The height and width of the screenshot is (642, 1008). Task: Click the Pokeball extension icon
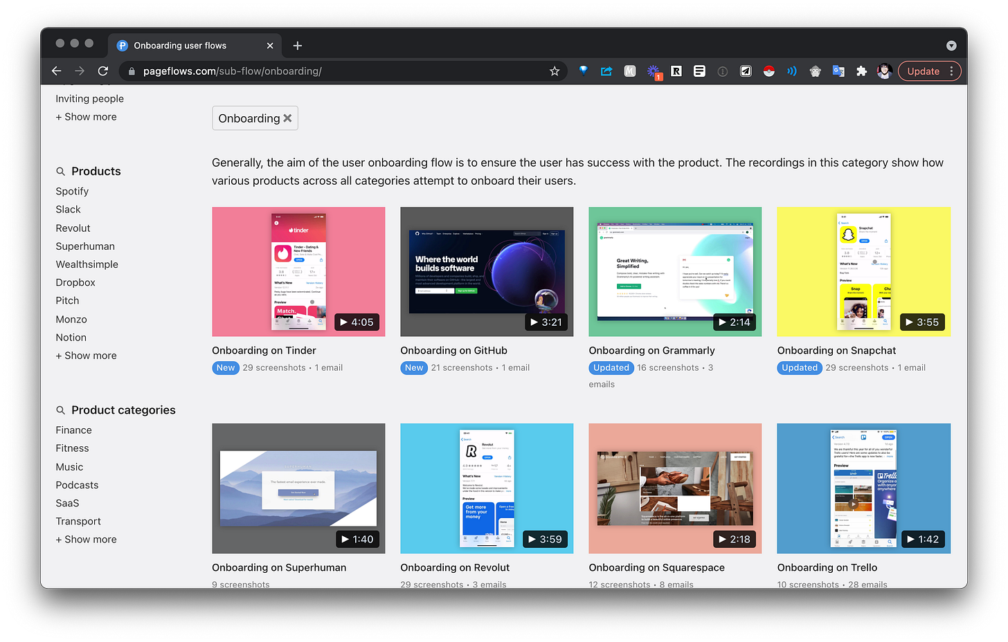click(769, 71)
